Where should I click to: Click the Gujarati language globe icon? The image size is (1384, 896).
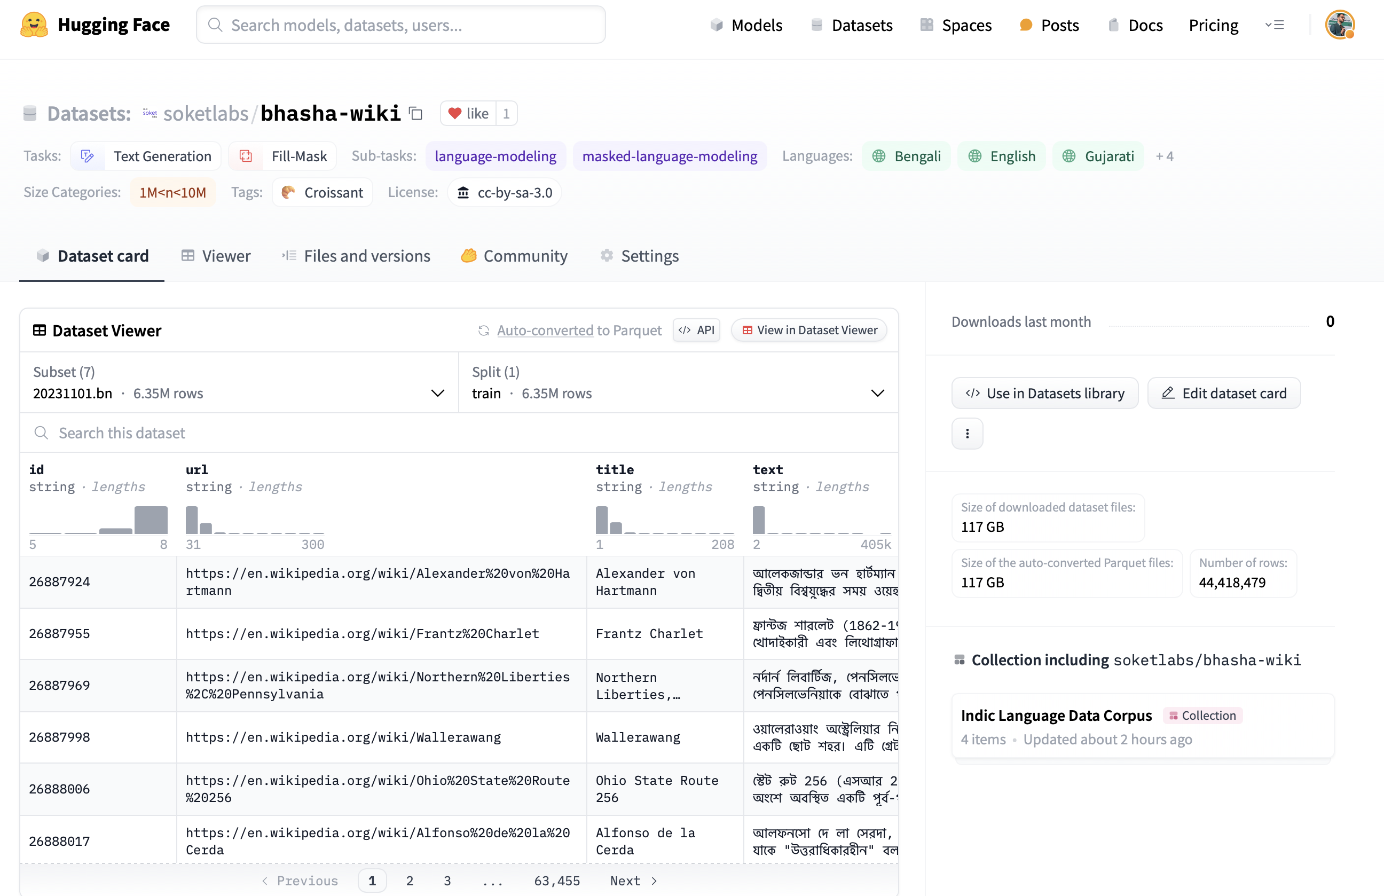[1069, 156]
